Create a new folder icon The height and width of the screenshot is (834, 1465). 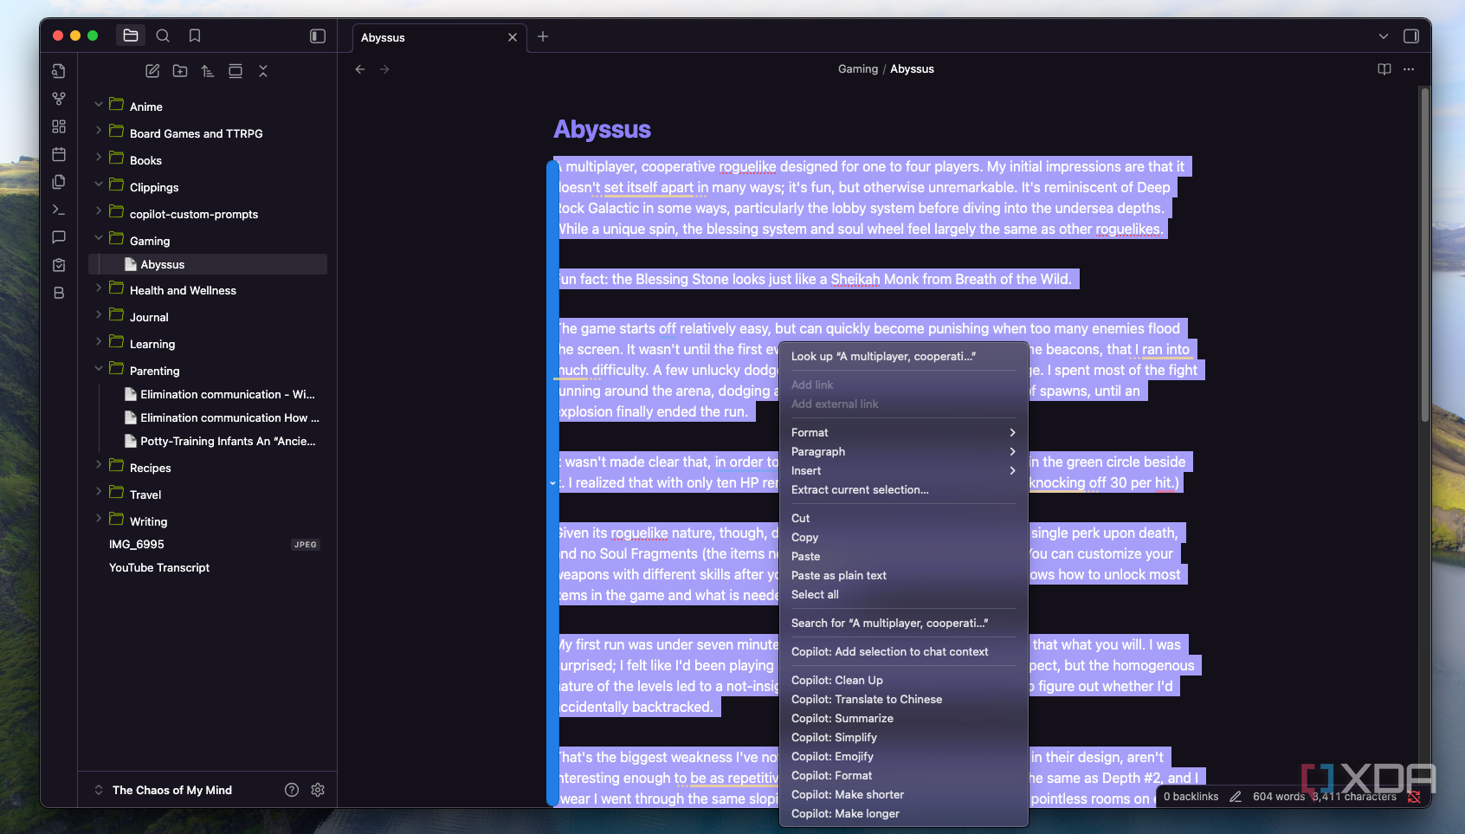pyautogui.click(x=180, y=71)
